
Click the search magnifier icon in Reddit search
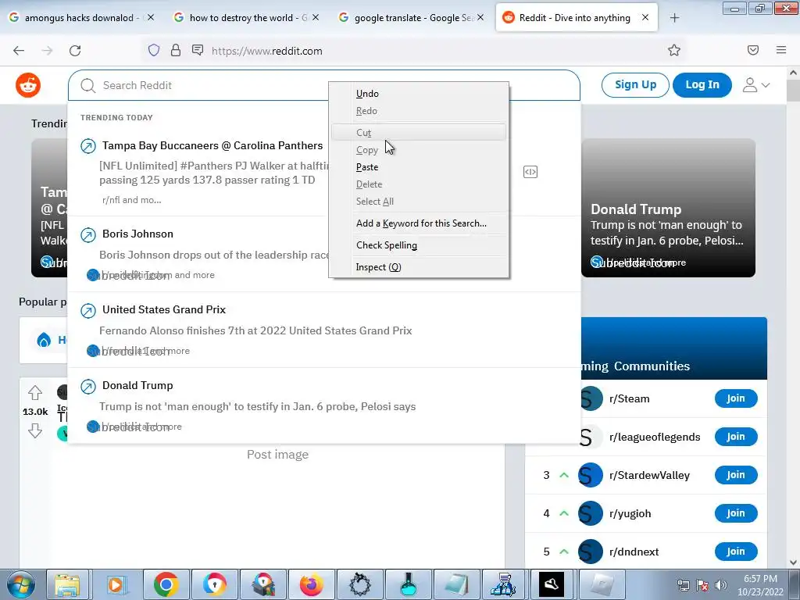pos(87,85)
